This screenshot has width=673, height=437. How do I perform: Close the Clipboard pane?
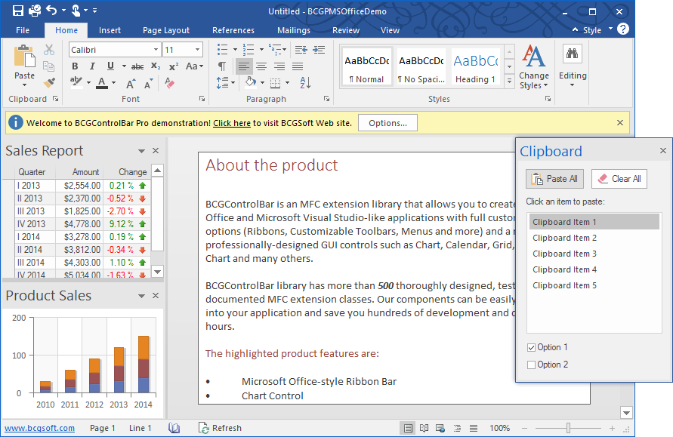[662, 150]
